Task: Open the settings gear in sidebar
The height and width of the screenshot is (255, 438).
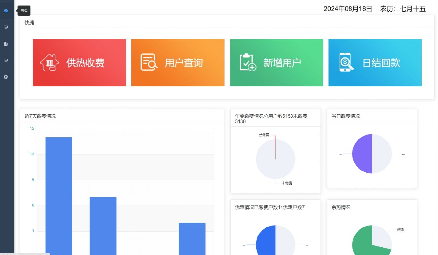Action: (6, 77)
